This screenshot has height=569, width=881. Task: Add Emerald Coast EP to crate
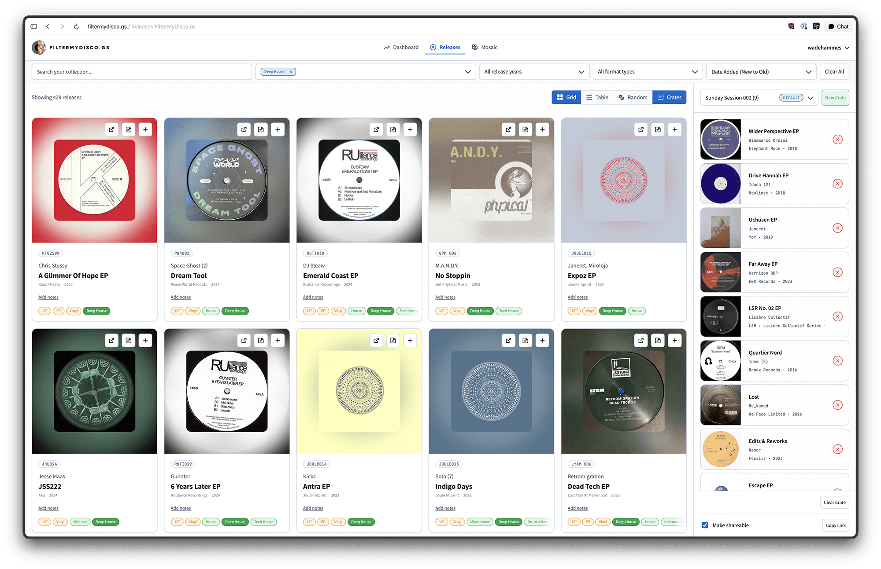410,129
